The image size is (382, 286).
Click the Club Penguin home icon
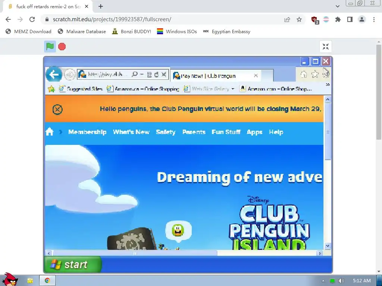tap(50, 132)
